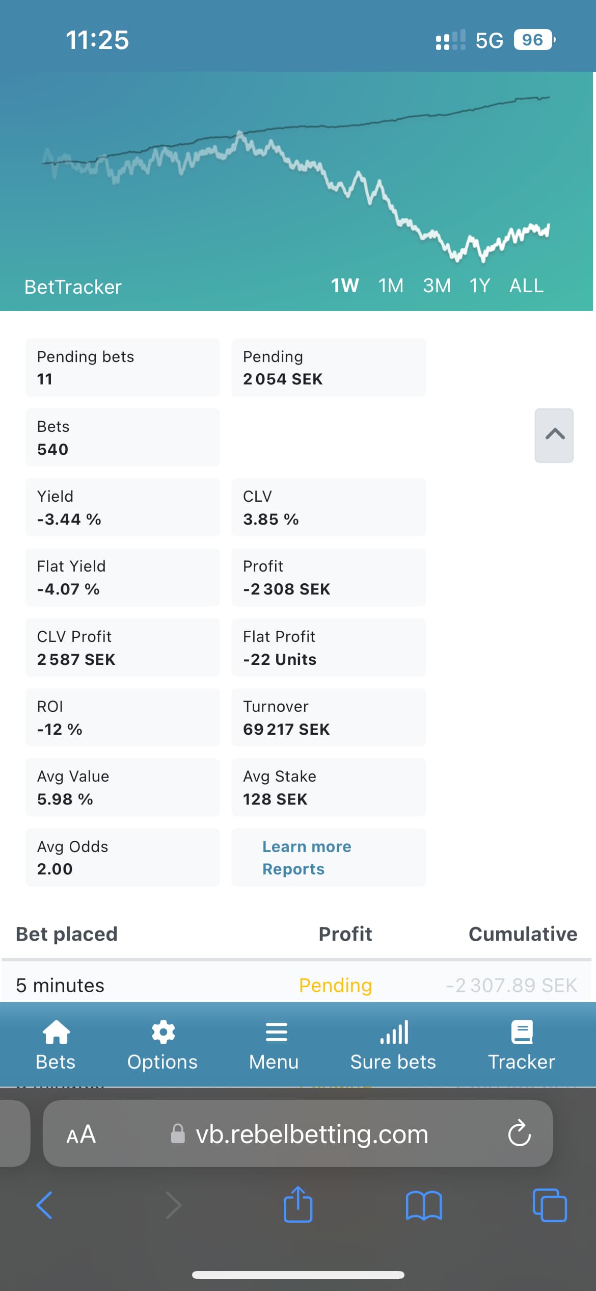Open the Sure bets bars icon
596x1291 pixels.
pyautogui.click(x=394, y=1032)
